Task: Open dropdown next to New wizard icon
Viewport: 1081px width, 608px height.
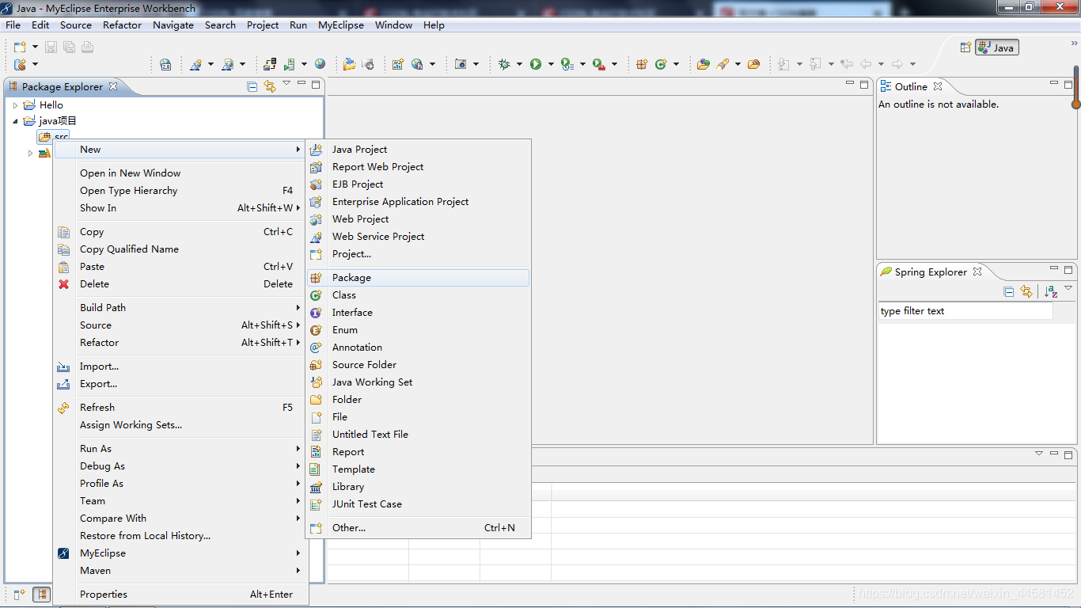Action: click(35, 47)
